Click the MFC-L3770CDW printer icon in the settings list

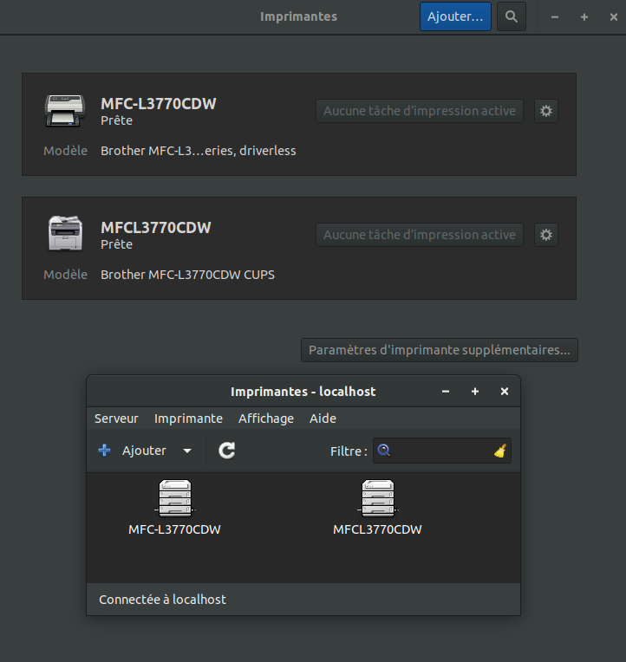65,111
